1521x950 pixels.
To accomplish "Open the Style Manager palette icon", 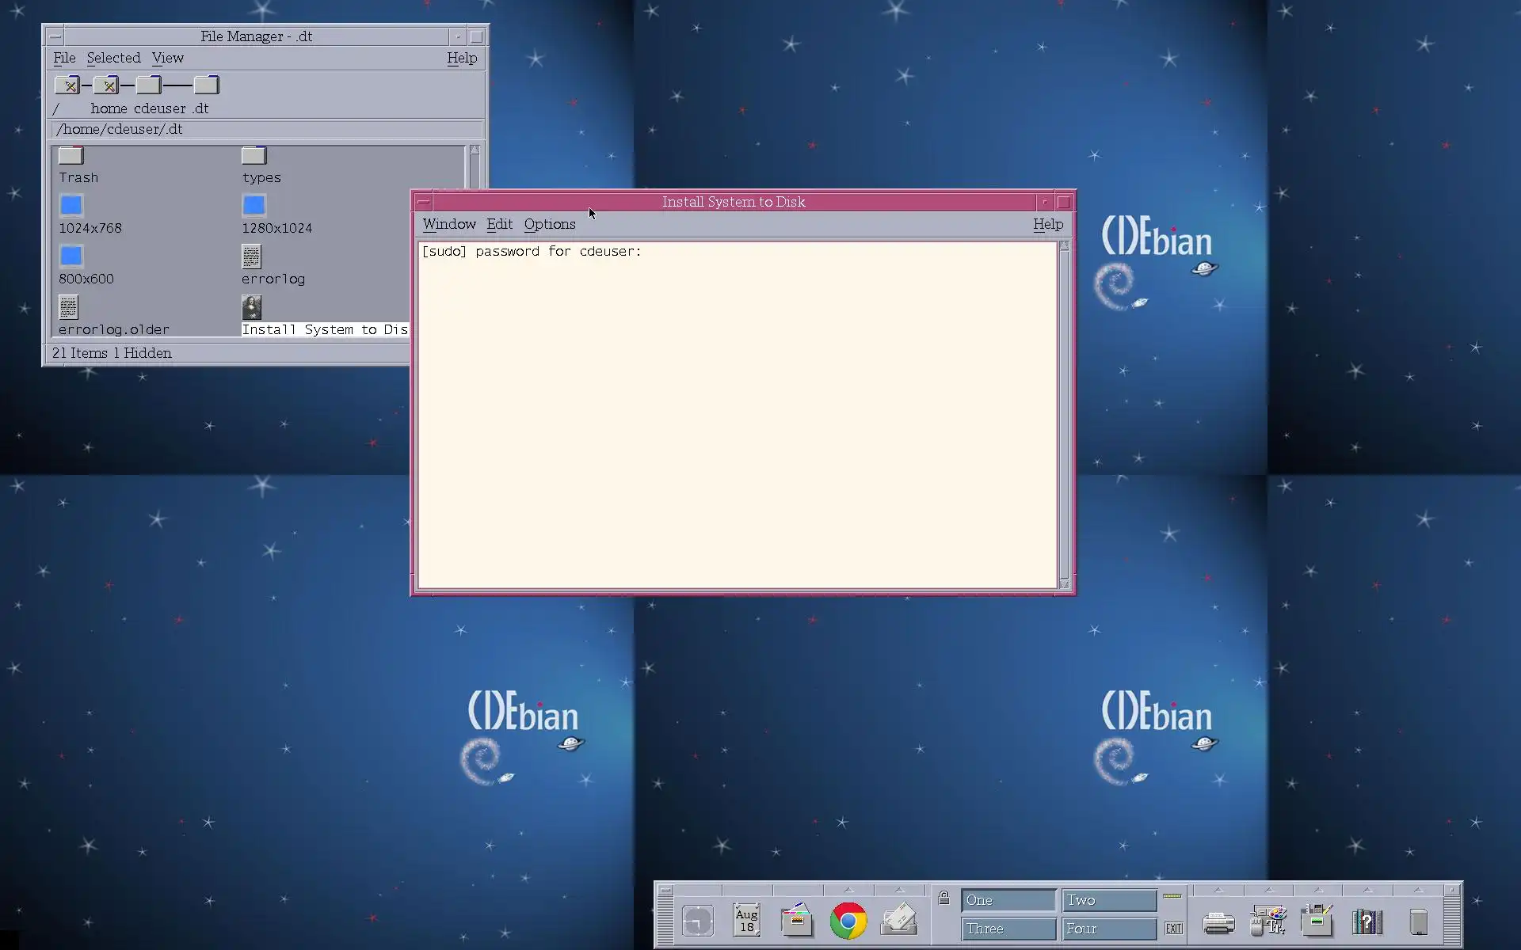I will coord(1267,921).
